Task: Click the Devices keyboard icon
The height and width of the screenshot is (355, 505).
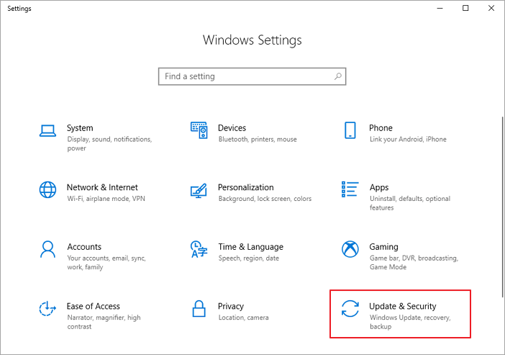Action: click(x=199, y=130)
